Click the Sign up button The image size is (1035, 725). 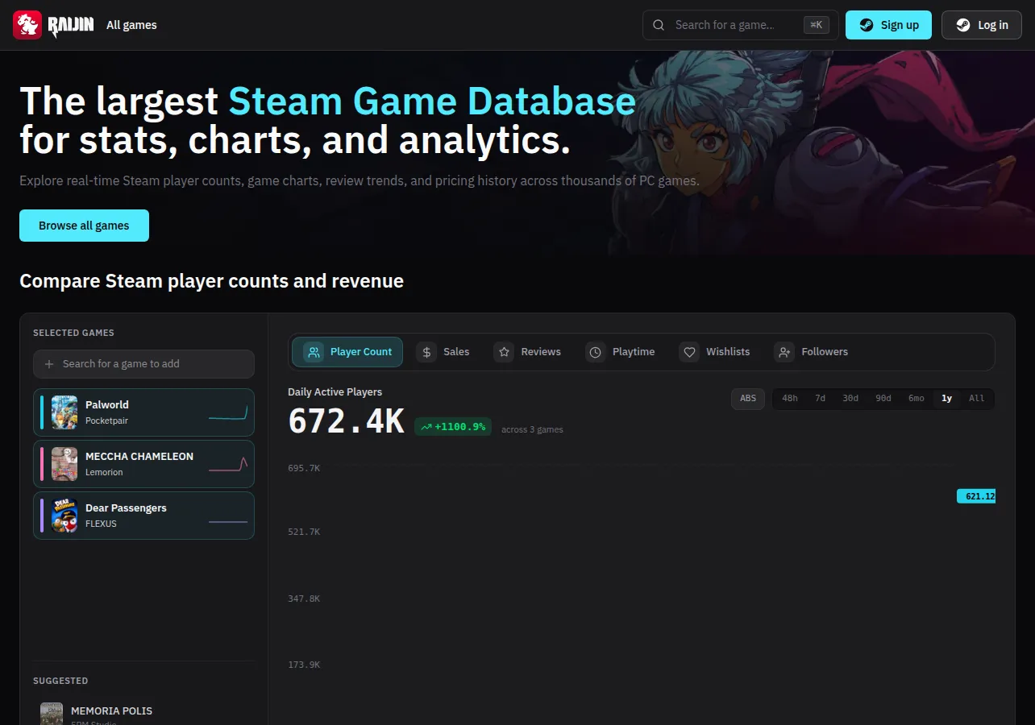pos(888,25)
